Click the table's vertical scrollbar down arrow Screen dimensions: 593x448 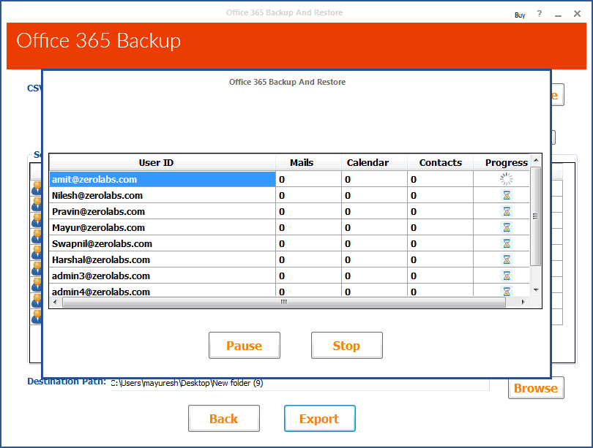(535, 290)
